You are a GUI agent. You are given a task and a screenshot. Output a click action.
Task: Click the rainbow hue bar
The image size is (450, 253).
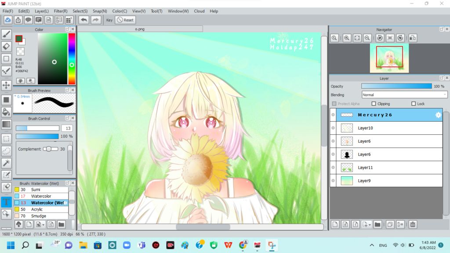pyautogui.click(x=72, y=59)
